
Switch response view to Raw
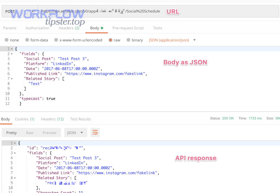tap(30, 133)
